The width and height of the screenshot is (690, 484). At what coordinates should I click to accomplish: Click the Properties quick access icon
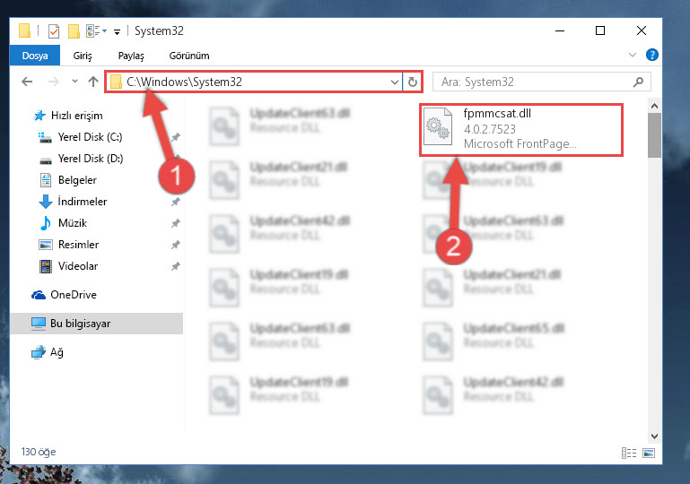pos(54,31)
